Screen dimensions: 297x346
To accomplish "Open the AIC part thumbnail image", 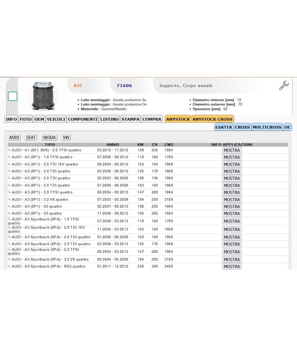I will click(x=43, y=96).
